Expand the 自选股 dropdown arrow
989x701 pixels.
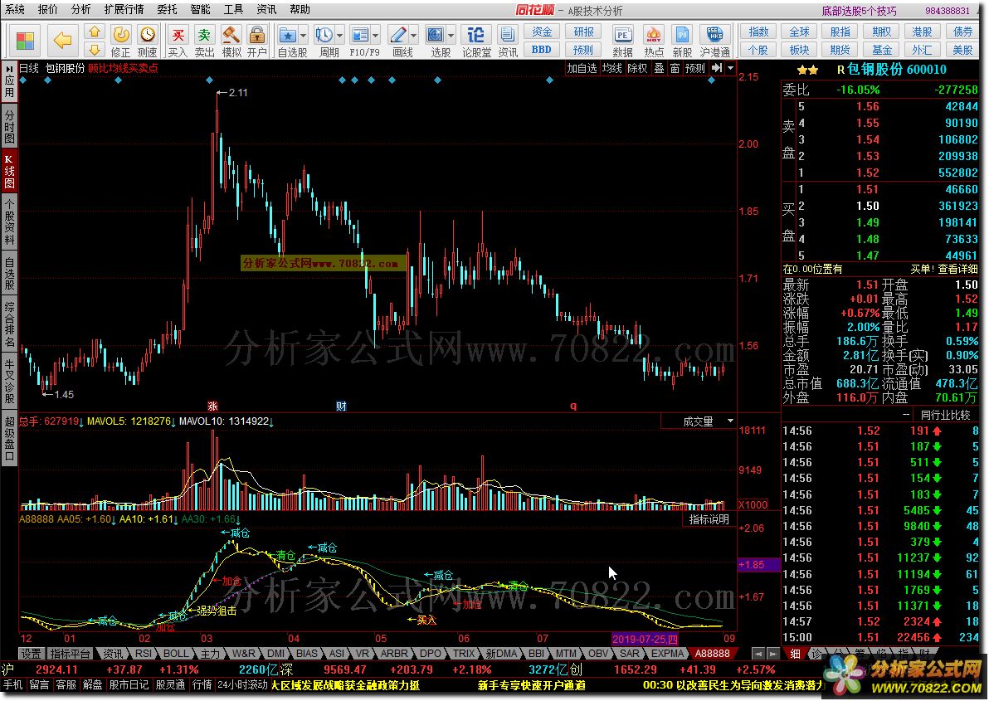click(x=304, y=36)
